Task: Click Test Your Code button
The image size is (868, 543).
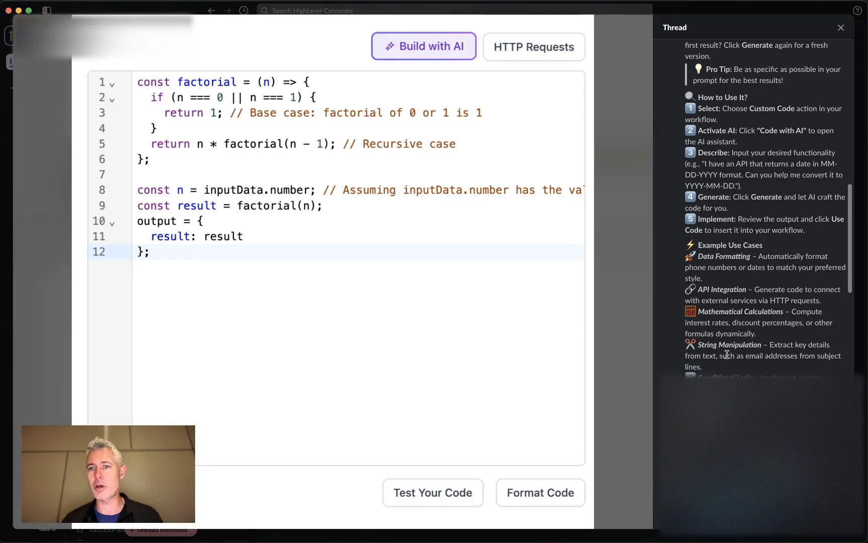Action: pos(432,493)
